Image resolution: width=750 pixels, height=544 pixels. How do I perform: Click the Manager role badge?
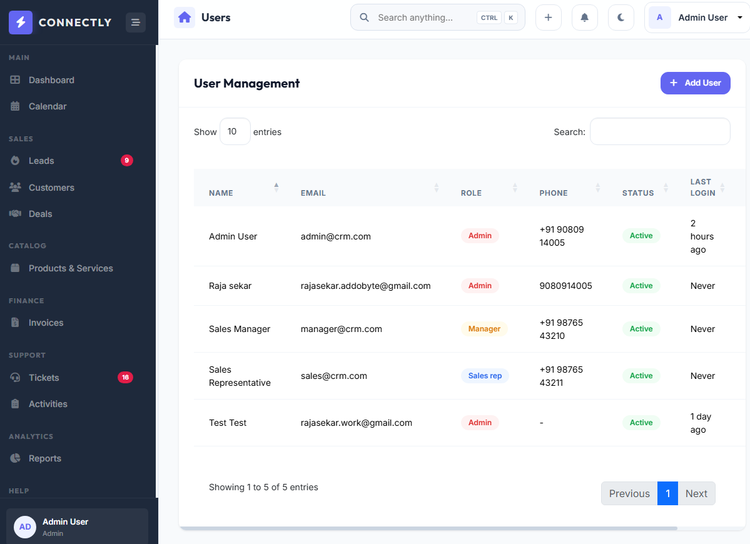[x=484, y=329]
